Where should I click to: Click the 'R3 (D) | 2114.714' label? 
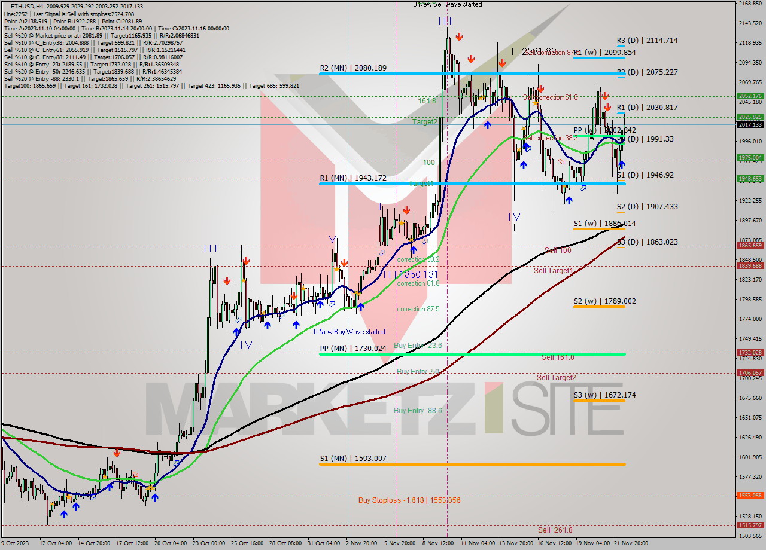point(648,41)
